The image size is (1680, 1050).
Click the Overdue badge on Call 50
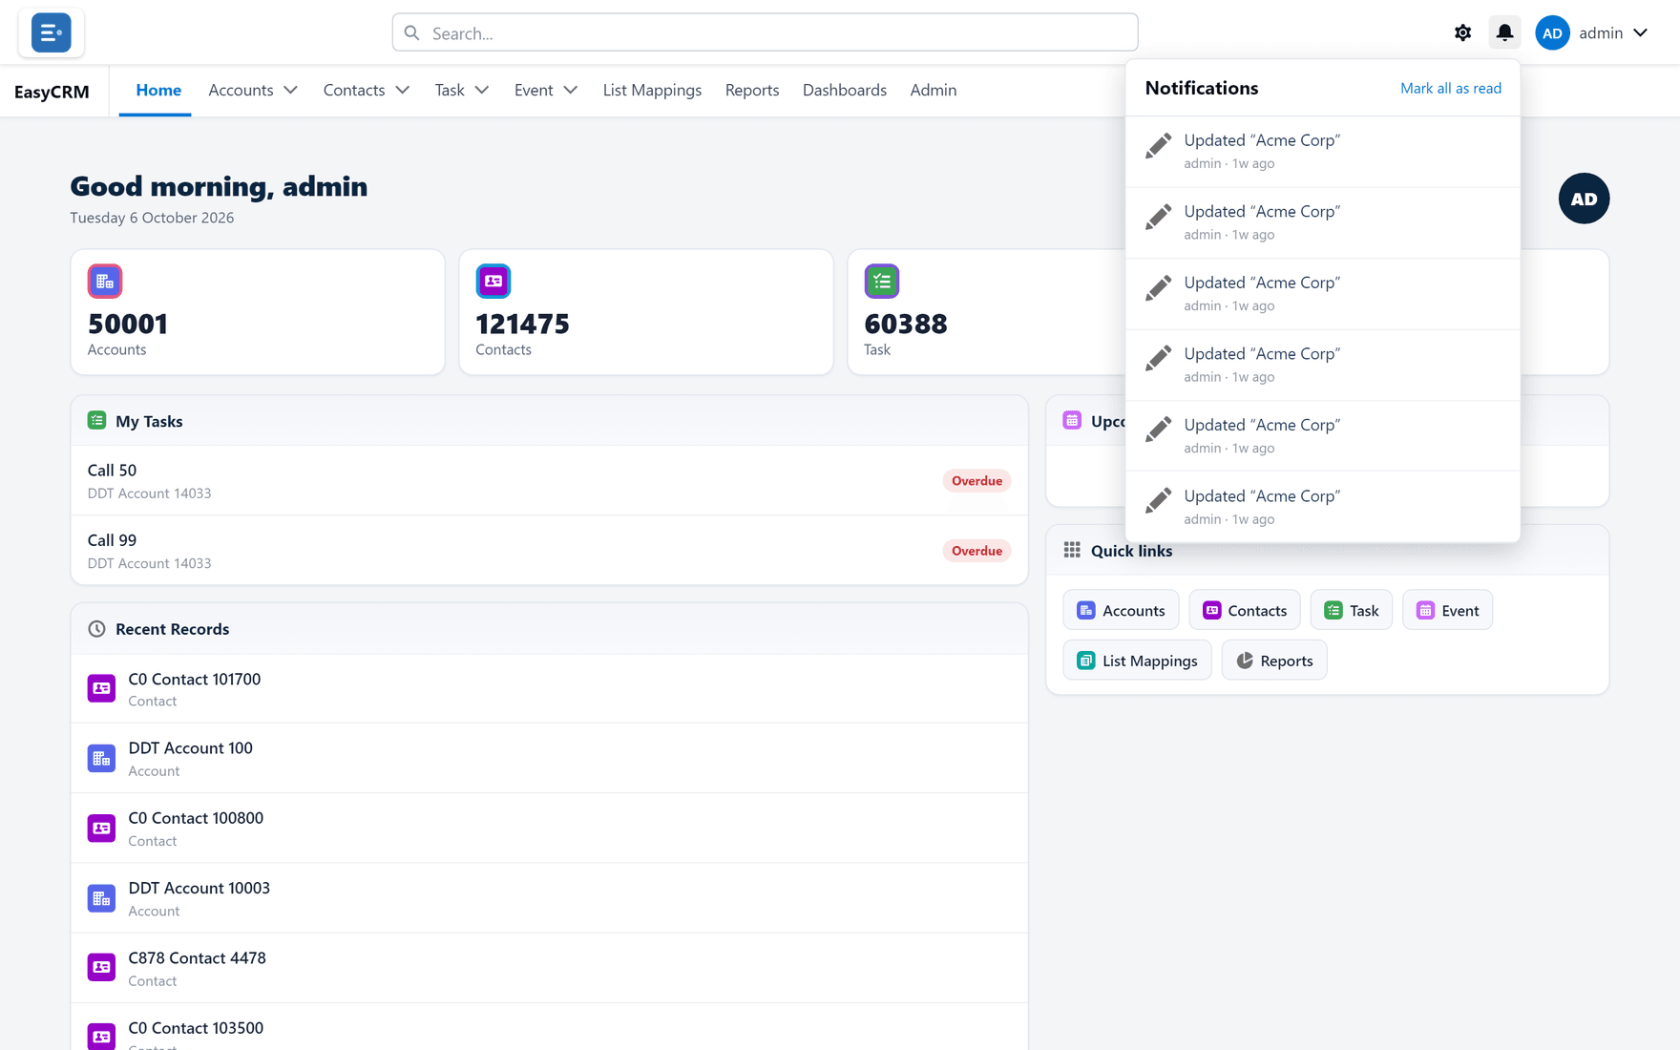[976, 480]
